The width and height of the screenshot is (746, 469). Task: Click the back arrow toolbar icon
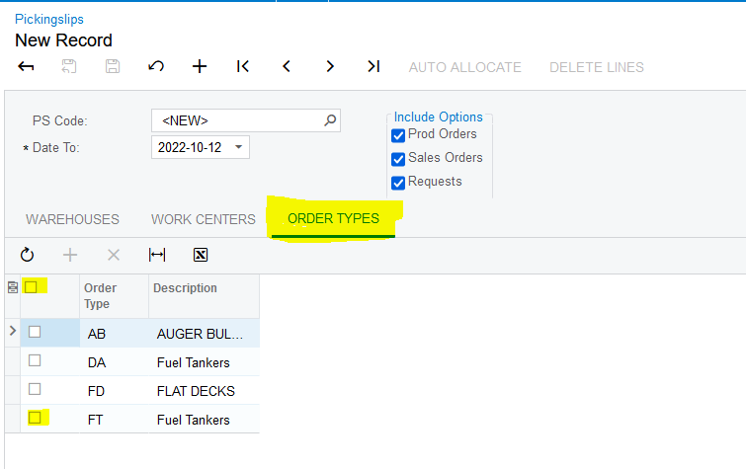click(27, 66)
